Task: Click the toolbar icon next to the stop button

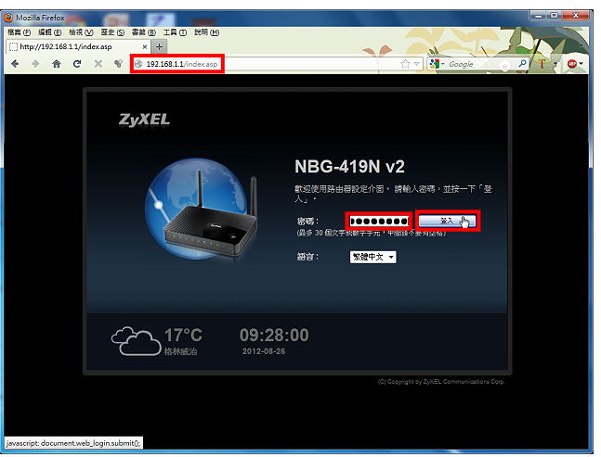Action: [119, 64]
